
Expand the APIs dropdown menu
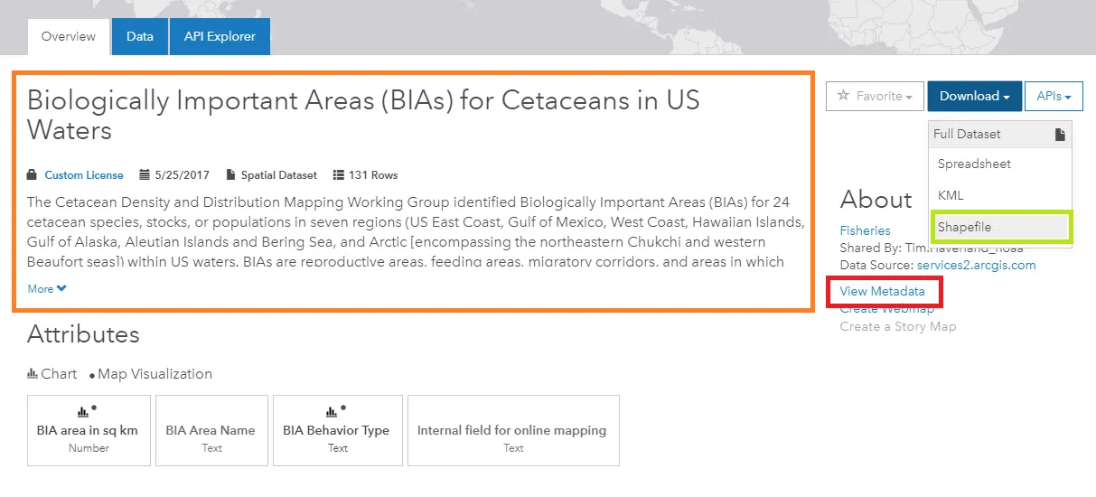tap(1054, 96)
